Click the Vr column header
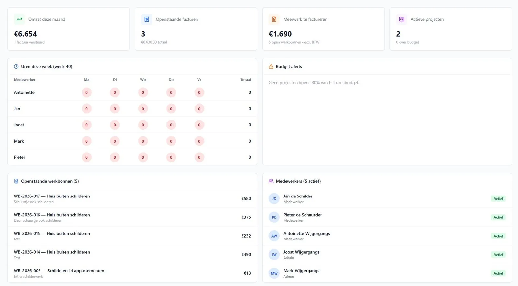The image size is (518, 286). (x=199, y=80)
